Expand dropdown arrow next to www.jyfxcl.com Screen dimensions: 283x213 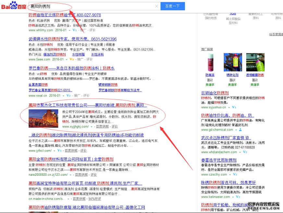coord(54,151)
